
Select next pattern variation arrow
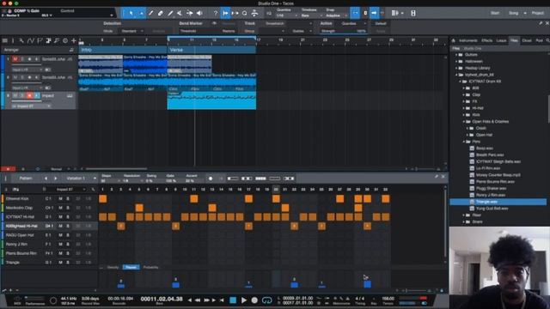click(x=55, y=179)
